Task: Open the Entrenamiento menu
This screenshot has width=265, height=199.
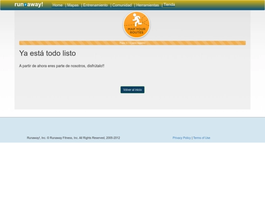Action: point(95,5)
